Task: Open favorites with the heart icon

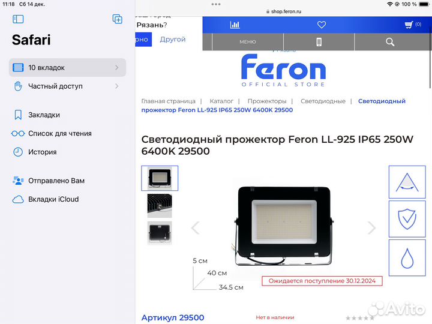Action: pyautogui.click(x=322, y=25)
